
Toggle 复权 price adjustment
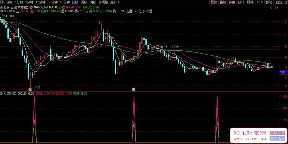pyautogui.click(x=214, y=2)
